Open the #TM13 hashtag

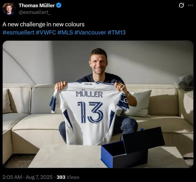point(116,32)
